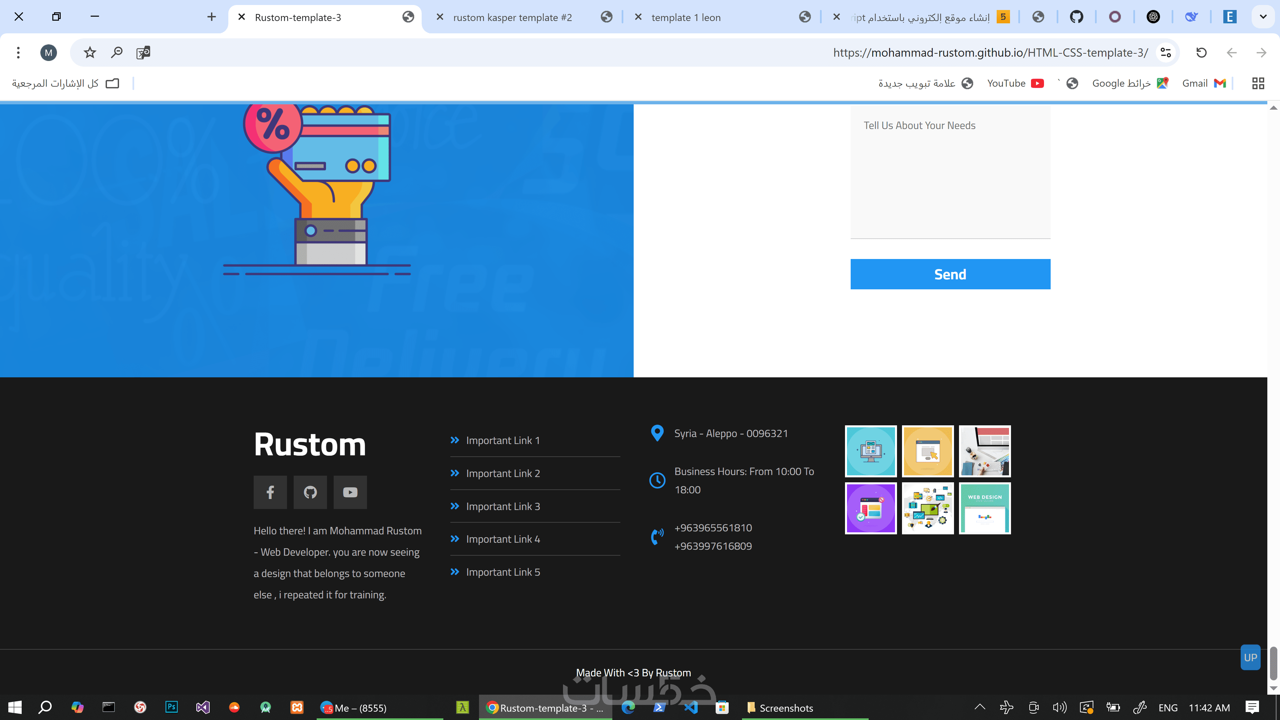Switch to the template 1 leon tab
This screenshot has width=1280, height=720.
(686, 17)
